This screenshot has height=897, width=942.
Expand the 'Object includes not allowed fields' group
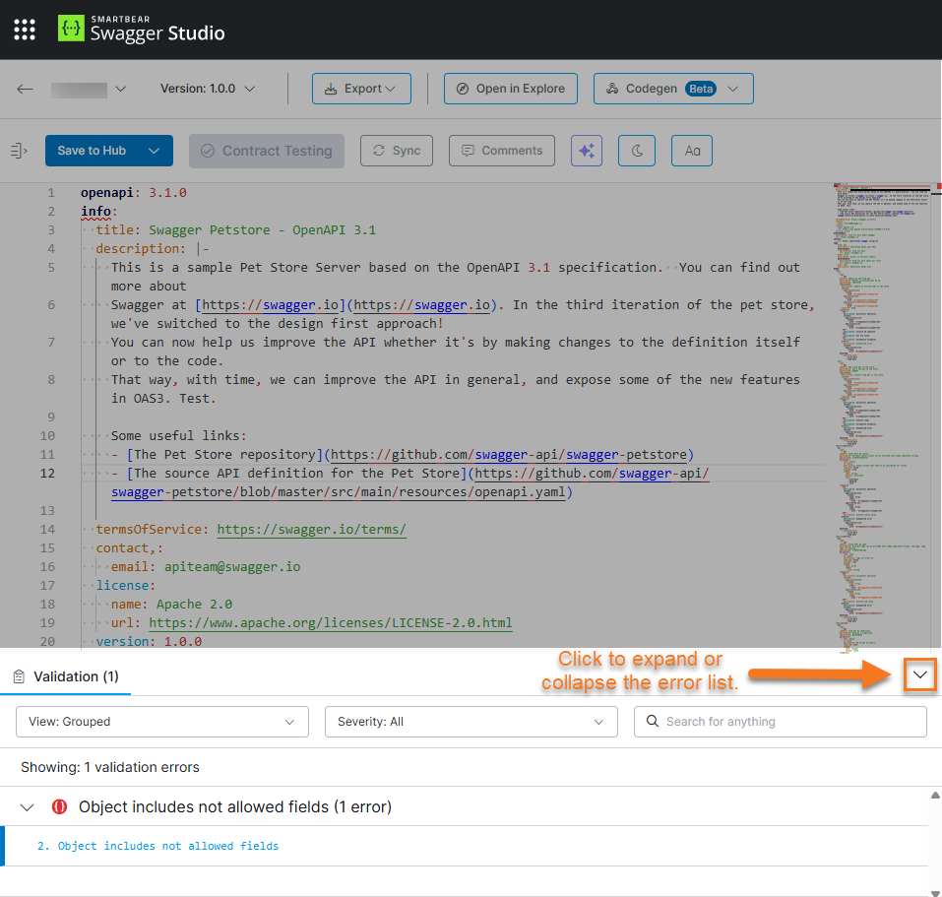(x=27, y=805)
